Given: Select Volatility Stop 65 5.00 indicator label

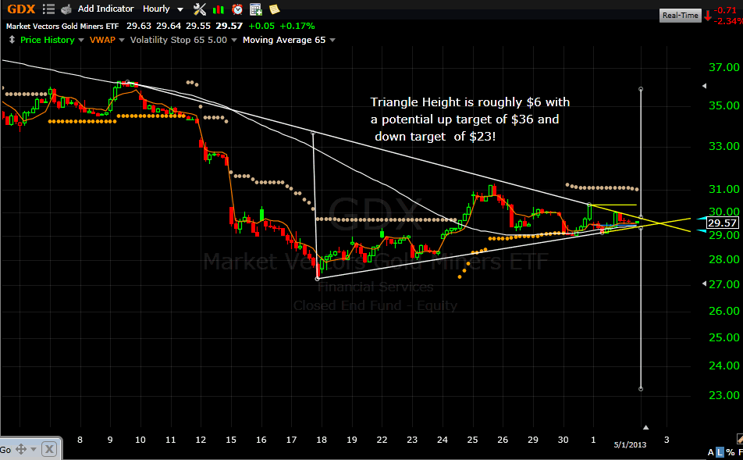Looking at the screenshot, I should (179, 40).
